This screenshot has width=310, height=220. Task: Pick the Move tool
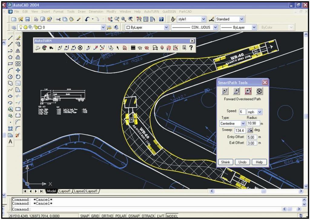point(18,70)
